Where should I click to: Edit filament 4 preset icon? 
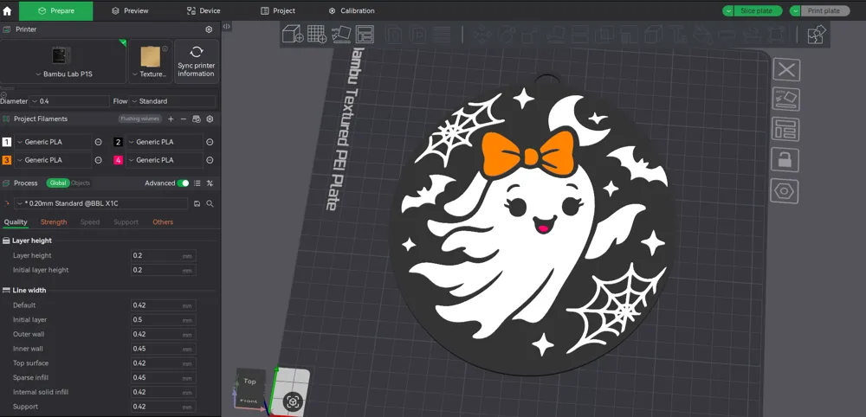tap(210, 160)
